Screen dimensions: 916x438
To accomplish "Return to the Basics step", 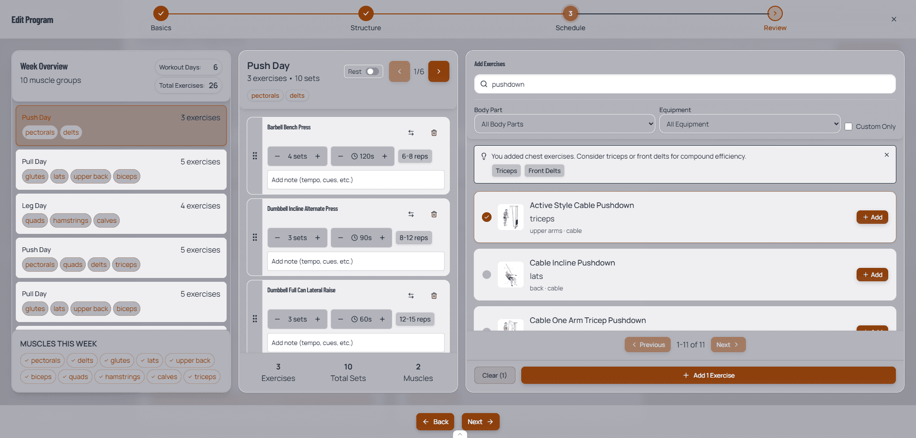I will tap(161, 13).
